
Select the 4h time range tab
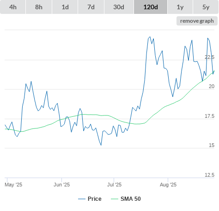13,7
